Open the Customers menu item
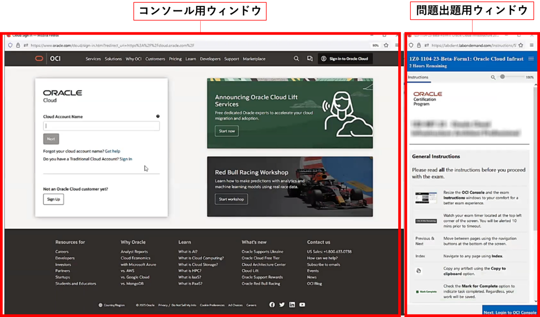The height and width of the screenshot is (317, 540). click(155, 59)
